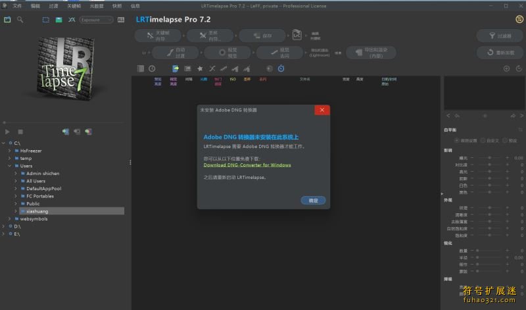Click the 自动过渡 workflow button
The width and height of the screenshot is (526, 310).
pos(175,53)
